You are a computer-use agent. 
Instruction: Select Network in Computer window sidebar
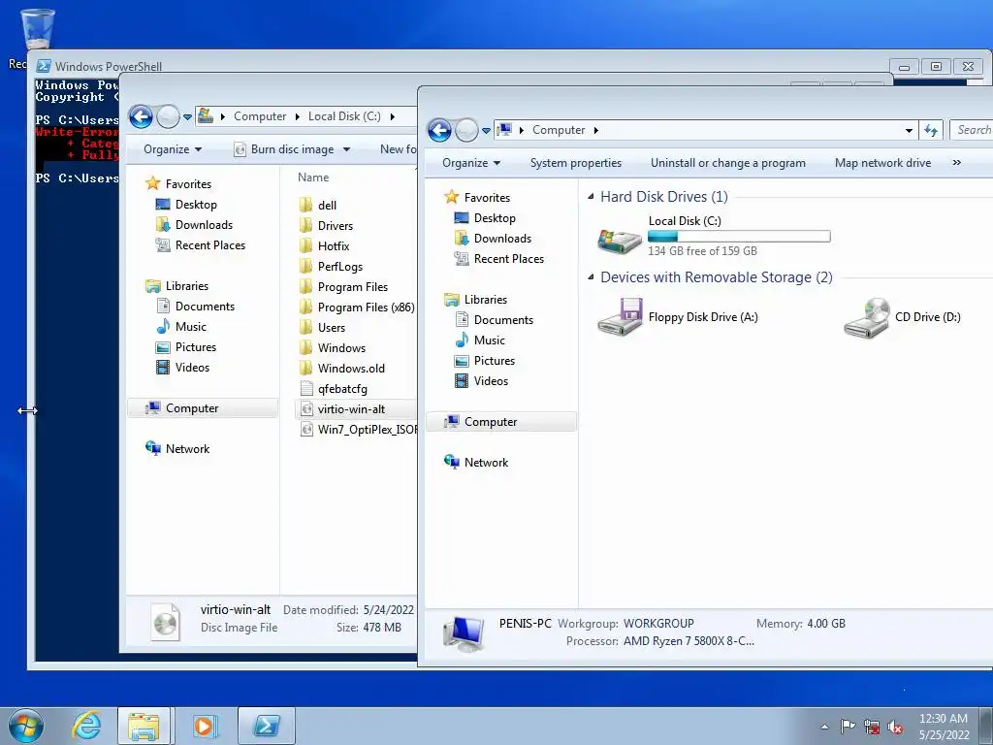[486, 463]
